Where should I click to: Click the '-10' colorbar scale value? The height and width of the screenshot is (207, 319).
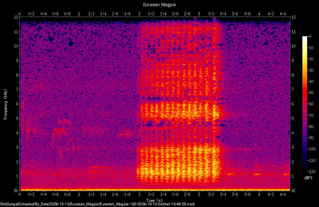tap(310, 48)
